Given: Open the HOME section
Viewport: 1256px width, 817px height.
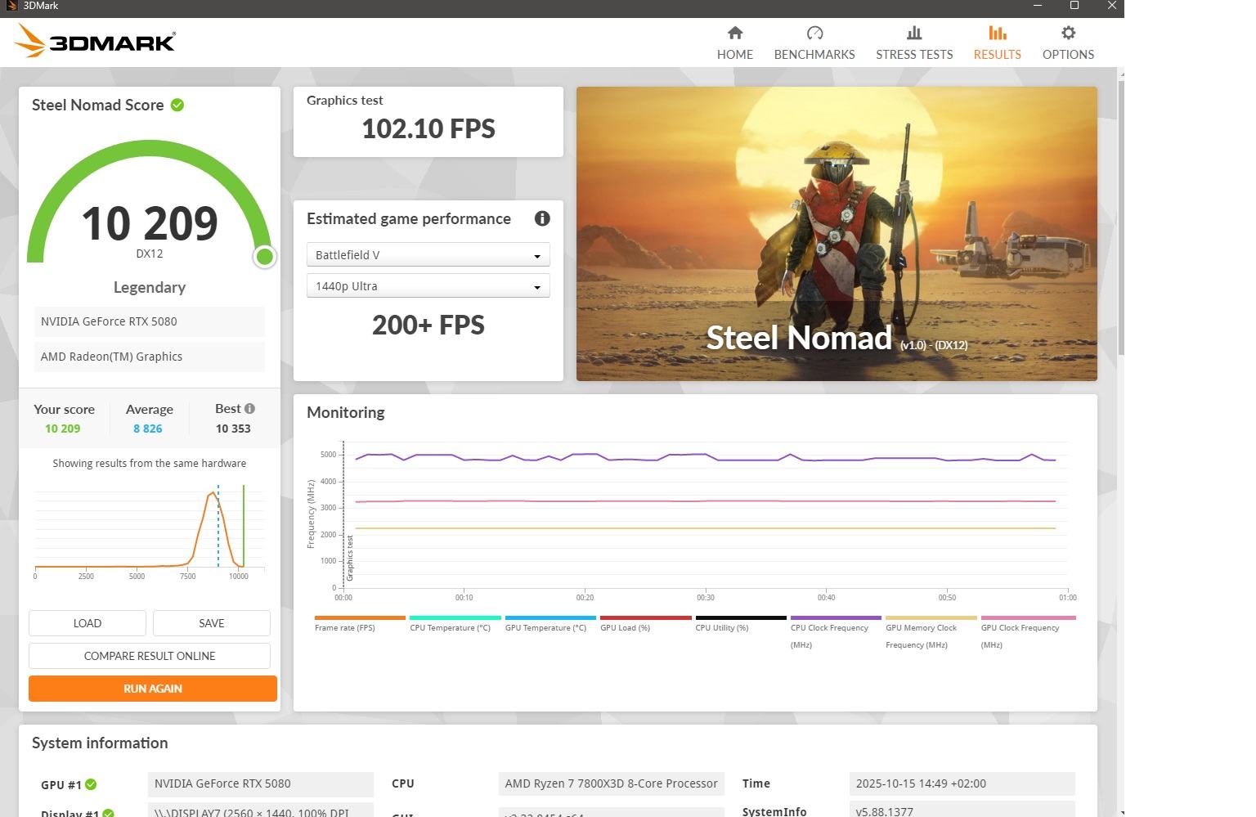Looking at the screenshot, I should (735, 43).
